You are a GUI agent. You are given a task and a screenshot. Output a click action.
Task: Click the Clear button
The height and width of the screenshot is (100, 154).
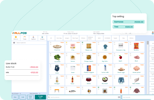(15, 97)
